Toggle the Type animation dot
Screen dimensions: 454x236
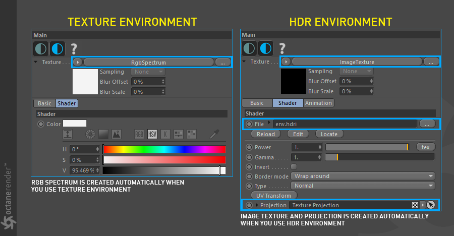click(x=249, y=186)
